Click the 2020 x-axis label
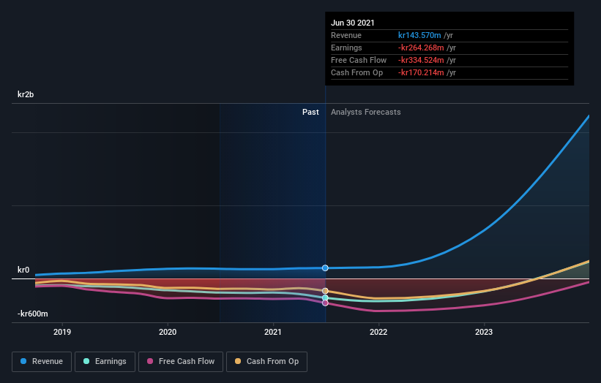This screenshot has width=601, height=383. (168, 332)
